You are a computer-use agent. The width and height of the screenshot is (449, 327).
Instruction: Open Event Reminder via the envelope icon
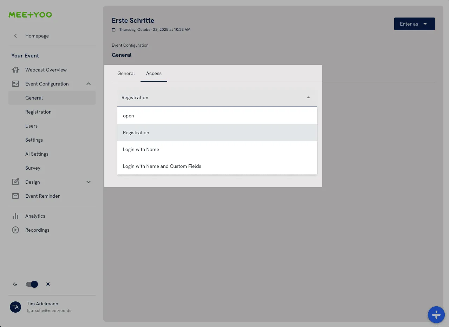(x=15, y=196)
